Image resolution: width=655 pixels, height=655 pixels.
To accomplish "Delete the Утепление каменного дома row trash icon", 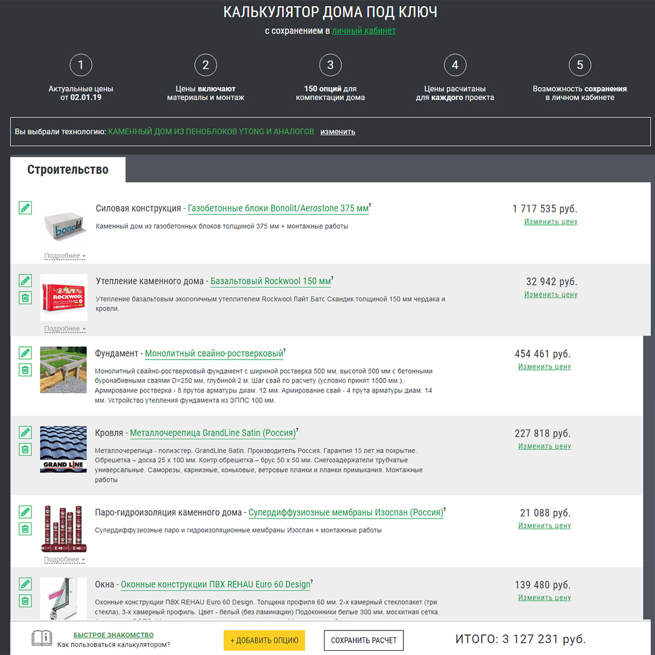I will (25, 298).
